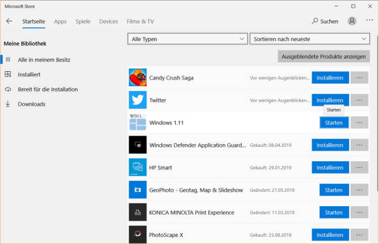Open more options for Twitter

359,100
